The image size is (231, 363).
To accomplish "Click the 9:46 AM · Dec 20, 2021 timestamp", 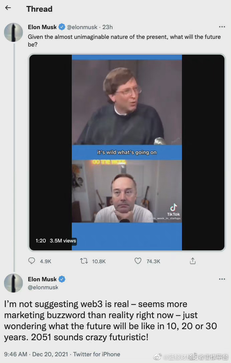I will pyautogui.click(x=36, y=354).
